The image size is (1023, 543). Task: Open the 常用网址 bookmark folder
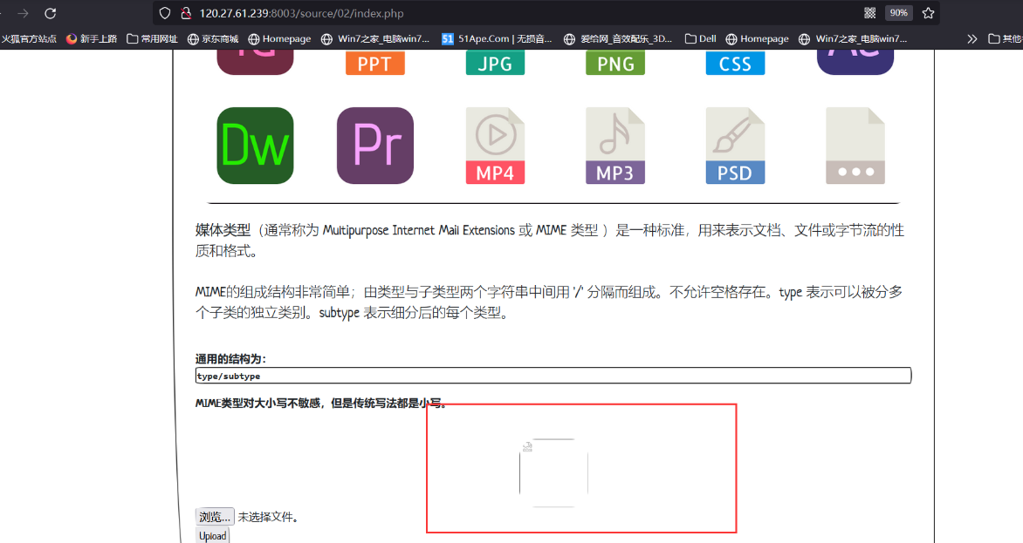pos(152,39)
